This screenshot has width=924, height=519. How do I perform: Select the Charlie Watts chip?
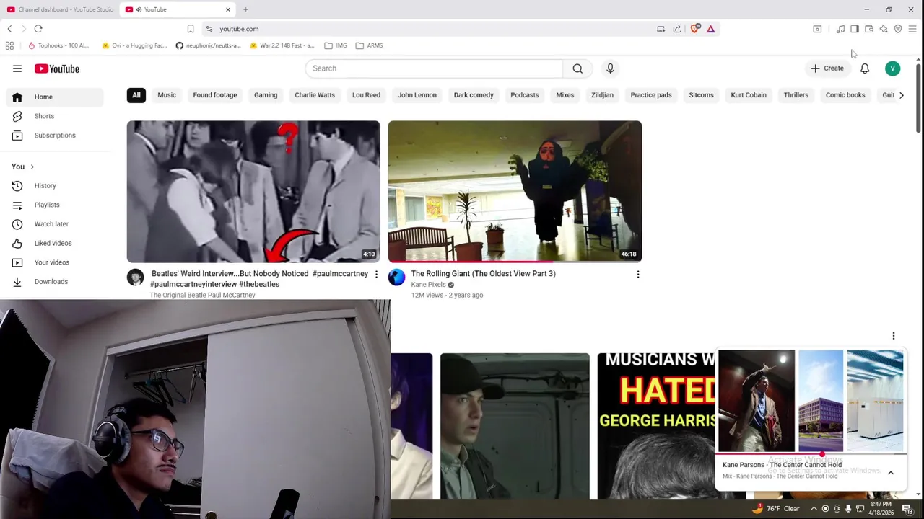click(x=315, y=95)
